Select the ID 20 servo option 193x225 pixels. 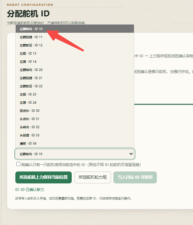coord(75,70)
